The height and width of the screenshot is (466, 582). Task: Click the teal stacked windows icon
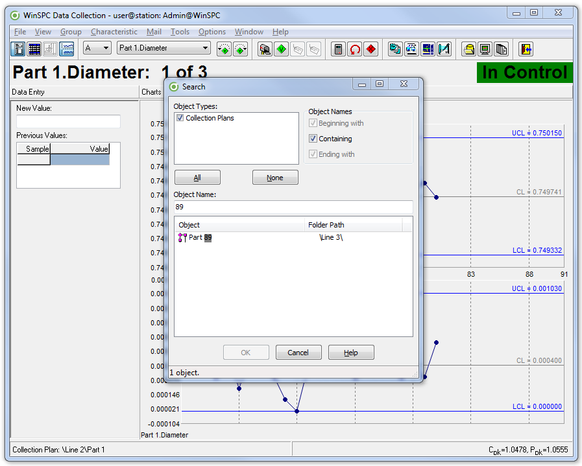pyautogui.click(x=395, y=49)
